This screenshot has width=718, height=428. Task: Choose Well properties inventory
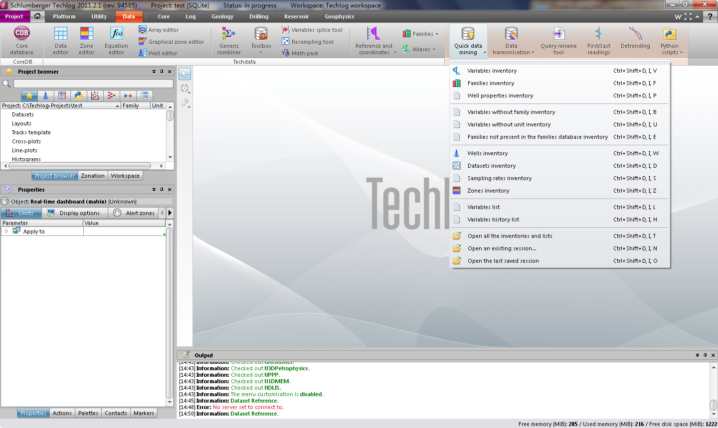point(559,96)
